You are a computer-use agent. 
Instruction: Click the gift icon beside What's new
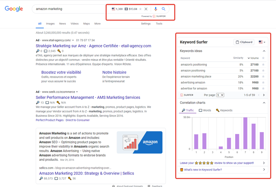coord(181,169)
